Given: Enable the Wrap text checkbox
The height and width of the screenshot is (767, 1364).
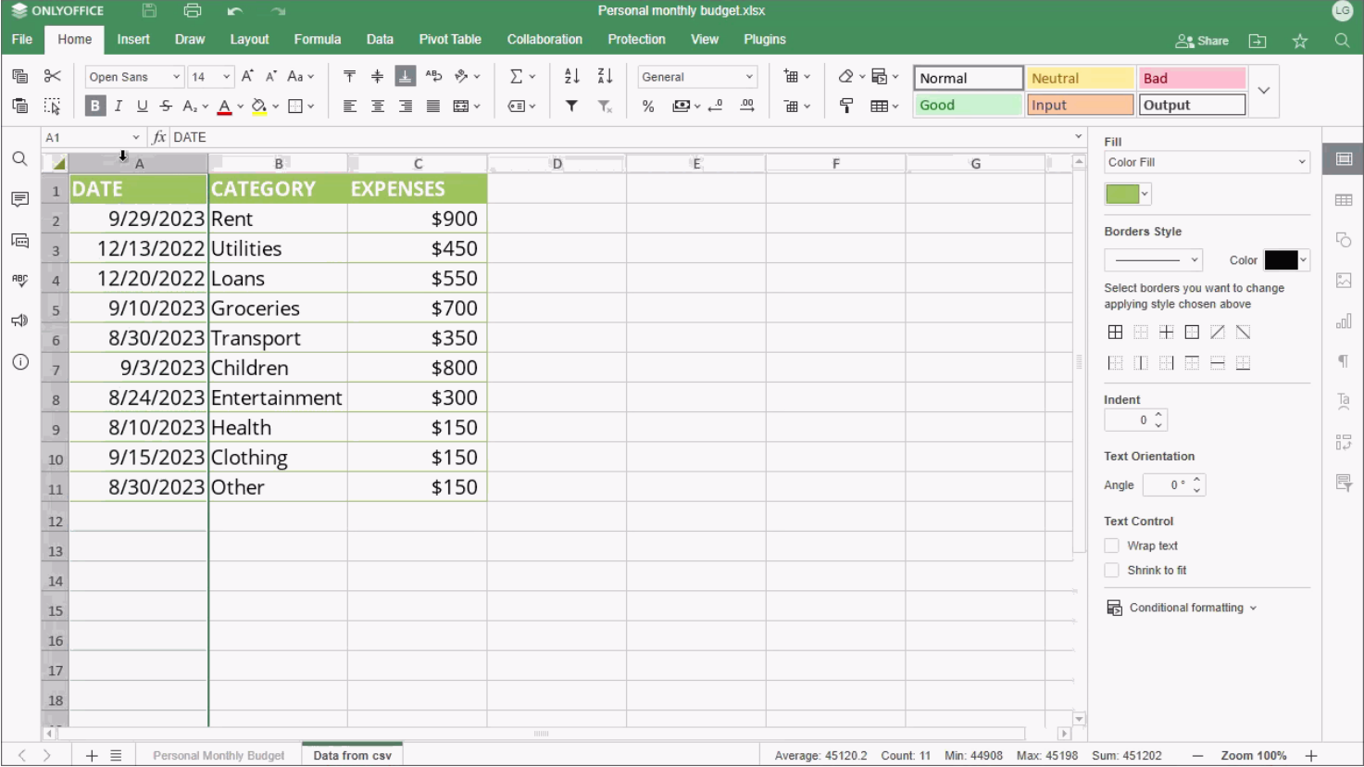Looking at the screenshot, I should (1112, 546).
